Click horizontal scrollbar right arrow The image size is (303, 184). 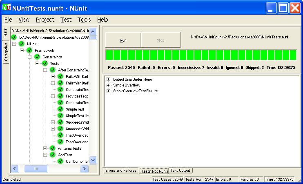[84, 168]
